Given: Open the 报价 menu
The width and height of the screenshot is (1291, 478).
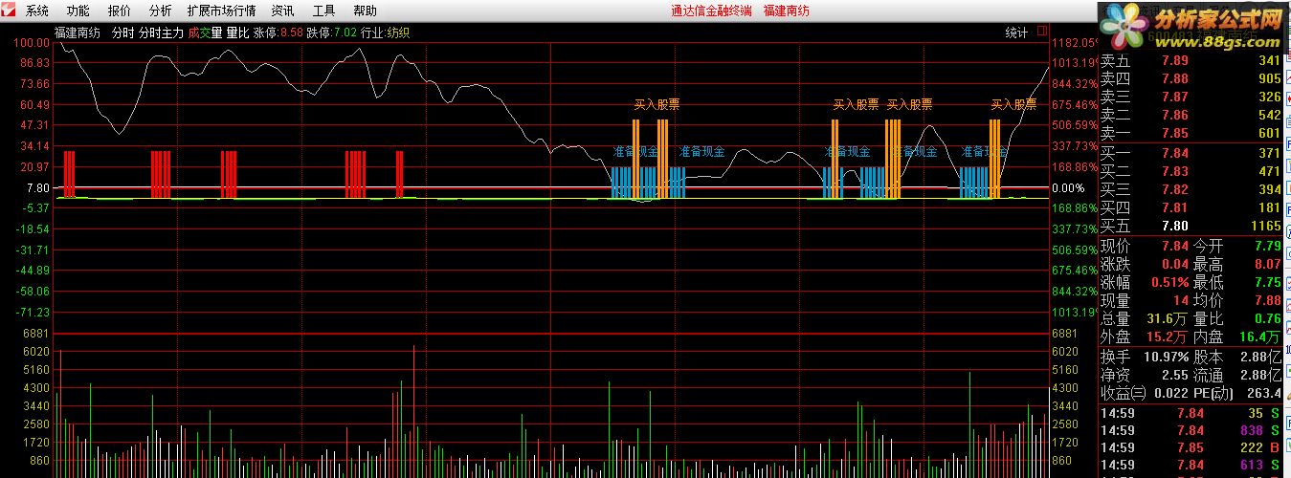Looking at the screenshot, I should pos(120,11).
